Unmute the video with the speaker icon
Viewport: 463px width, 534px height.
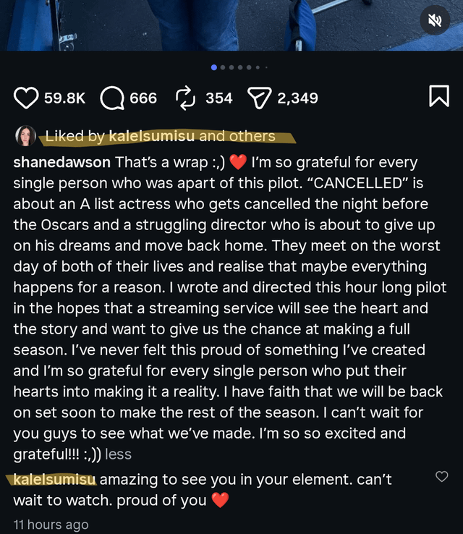(x=435, y=22)
